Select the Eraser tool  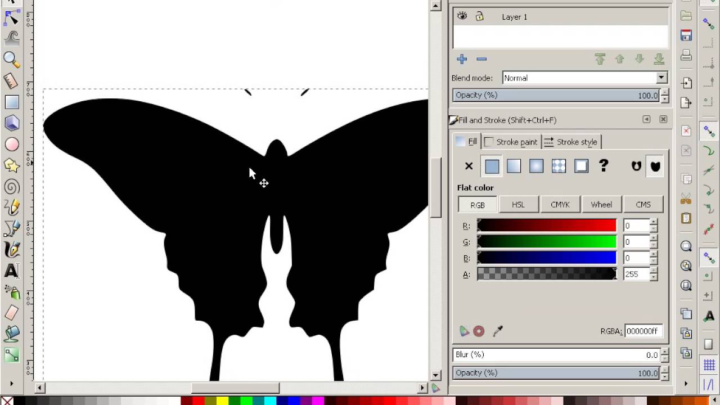(x=11, y=313)
